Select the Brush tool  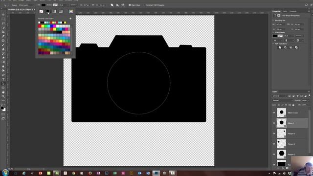[x=3, y=45]
